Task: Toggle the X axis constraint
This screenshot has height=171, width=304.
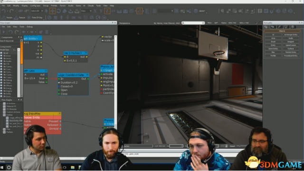Action: point(95,11)
